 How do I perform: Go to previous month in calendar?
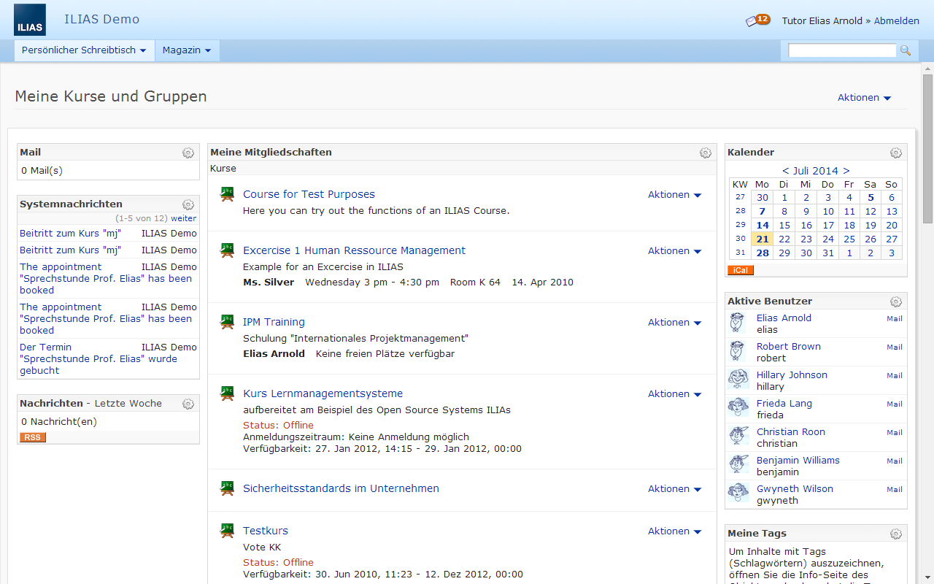785,171
